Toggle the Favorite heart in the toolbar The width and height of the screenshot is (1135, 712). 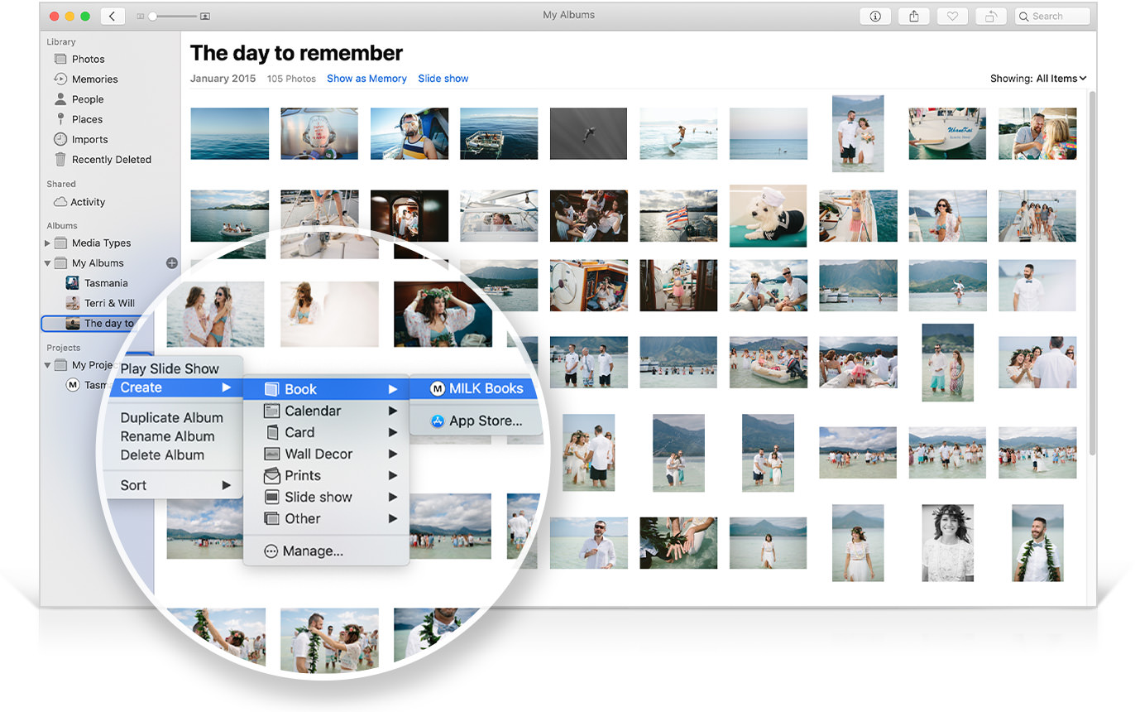coord(952,16)
